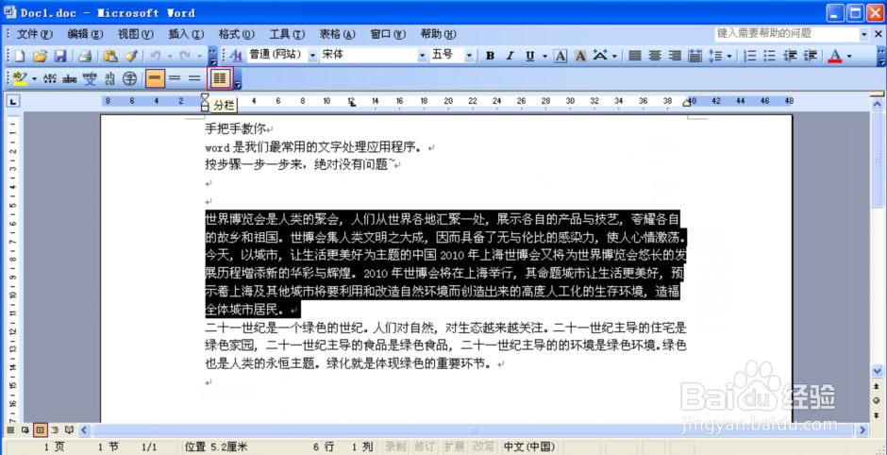Right-align the paragraph
The height and width of the screenshot is (455, 887).
[x=675, y=56]
